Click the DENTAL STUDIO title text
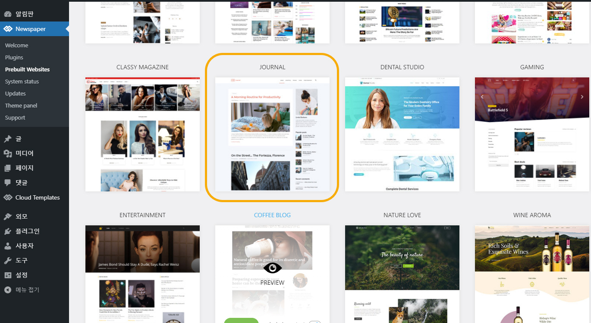Image resolution: width=591 pixels, height=323 pixels. (x=402, y=67)
